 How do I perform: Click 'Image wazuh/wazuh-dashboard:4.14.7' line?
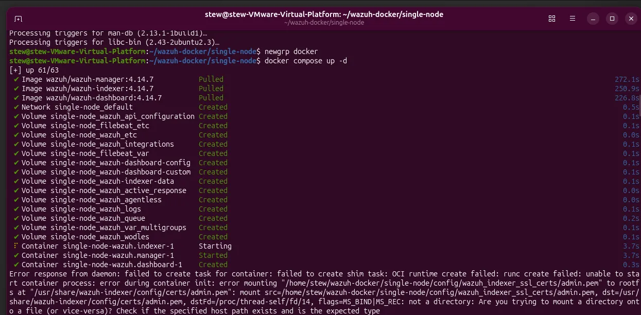tap(91, 98)
